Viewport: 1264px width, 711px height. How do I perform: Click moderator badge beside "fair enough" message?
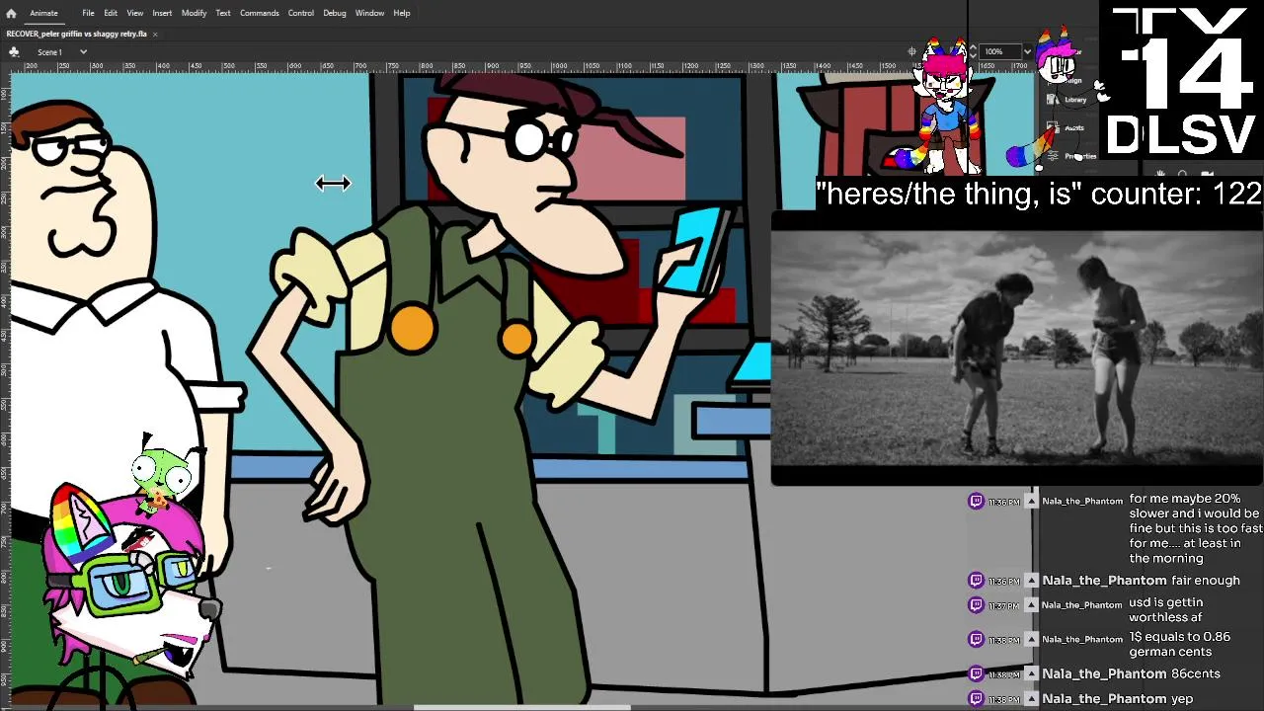click(1031, 581)
